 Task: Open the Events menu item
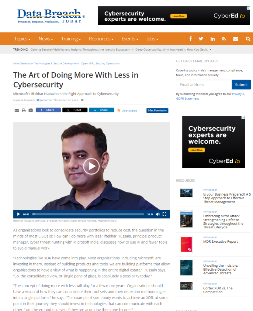click(130, 39)
